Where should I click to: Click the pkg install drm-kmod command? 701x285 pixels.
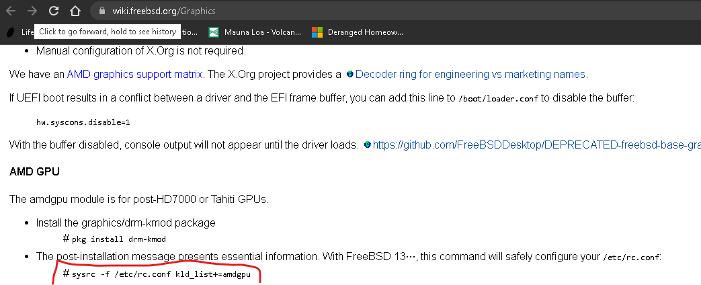[119, 239]
